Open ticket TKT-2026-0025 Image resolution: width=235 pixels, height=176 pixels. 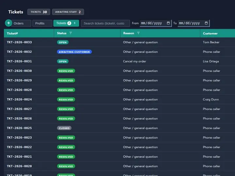[19, 128]
